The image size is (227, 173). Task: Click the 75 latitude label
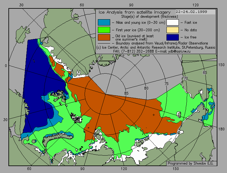pos(166,83)
